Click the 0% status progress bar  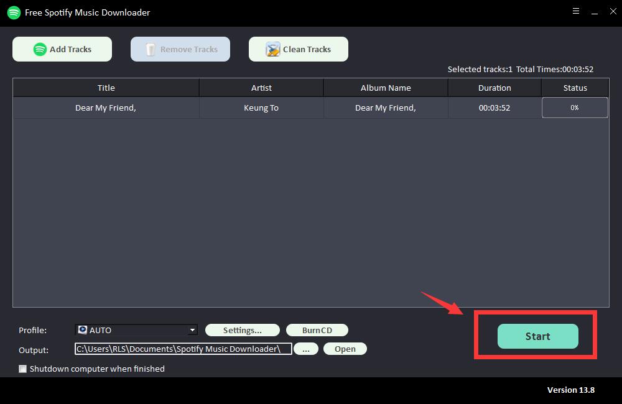575,108
